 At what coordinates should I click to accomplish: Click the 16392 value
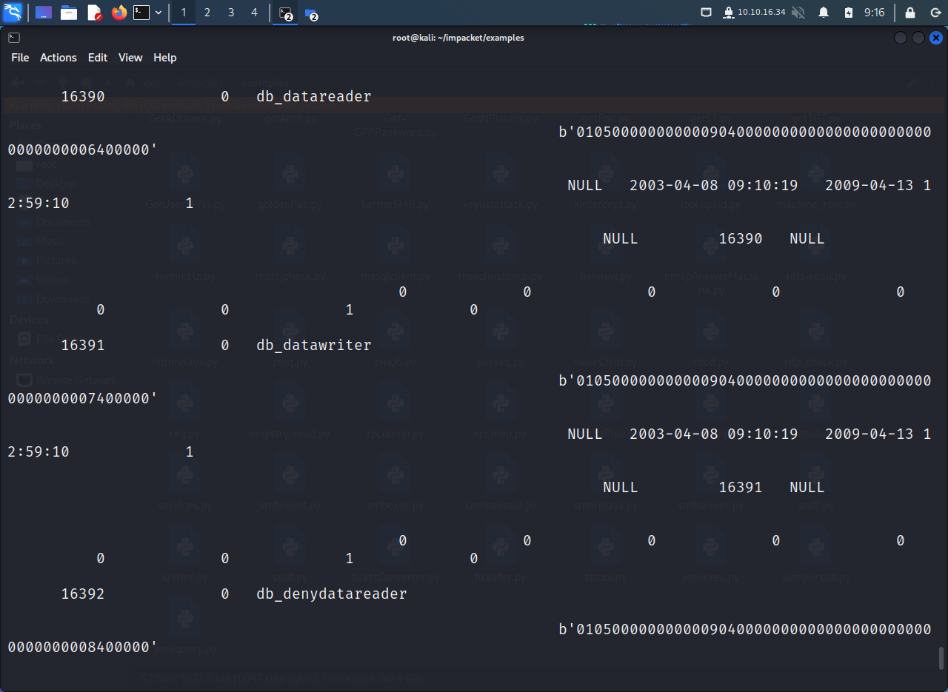(x=83, y=594)
